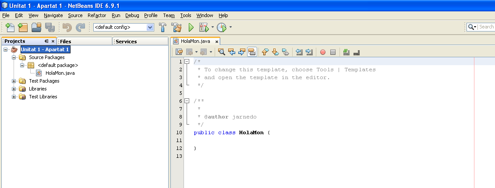Open the Source menu
This screenshot has width=495, height=188.
[75, 15]
